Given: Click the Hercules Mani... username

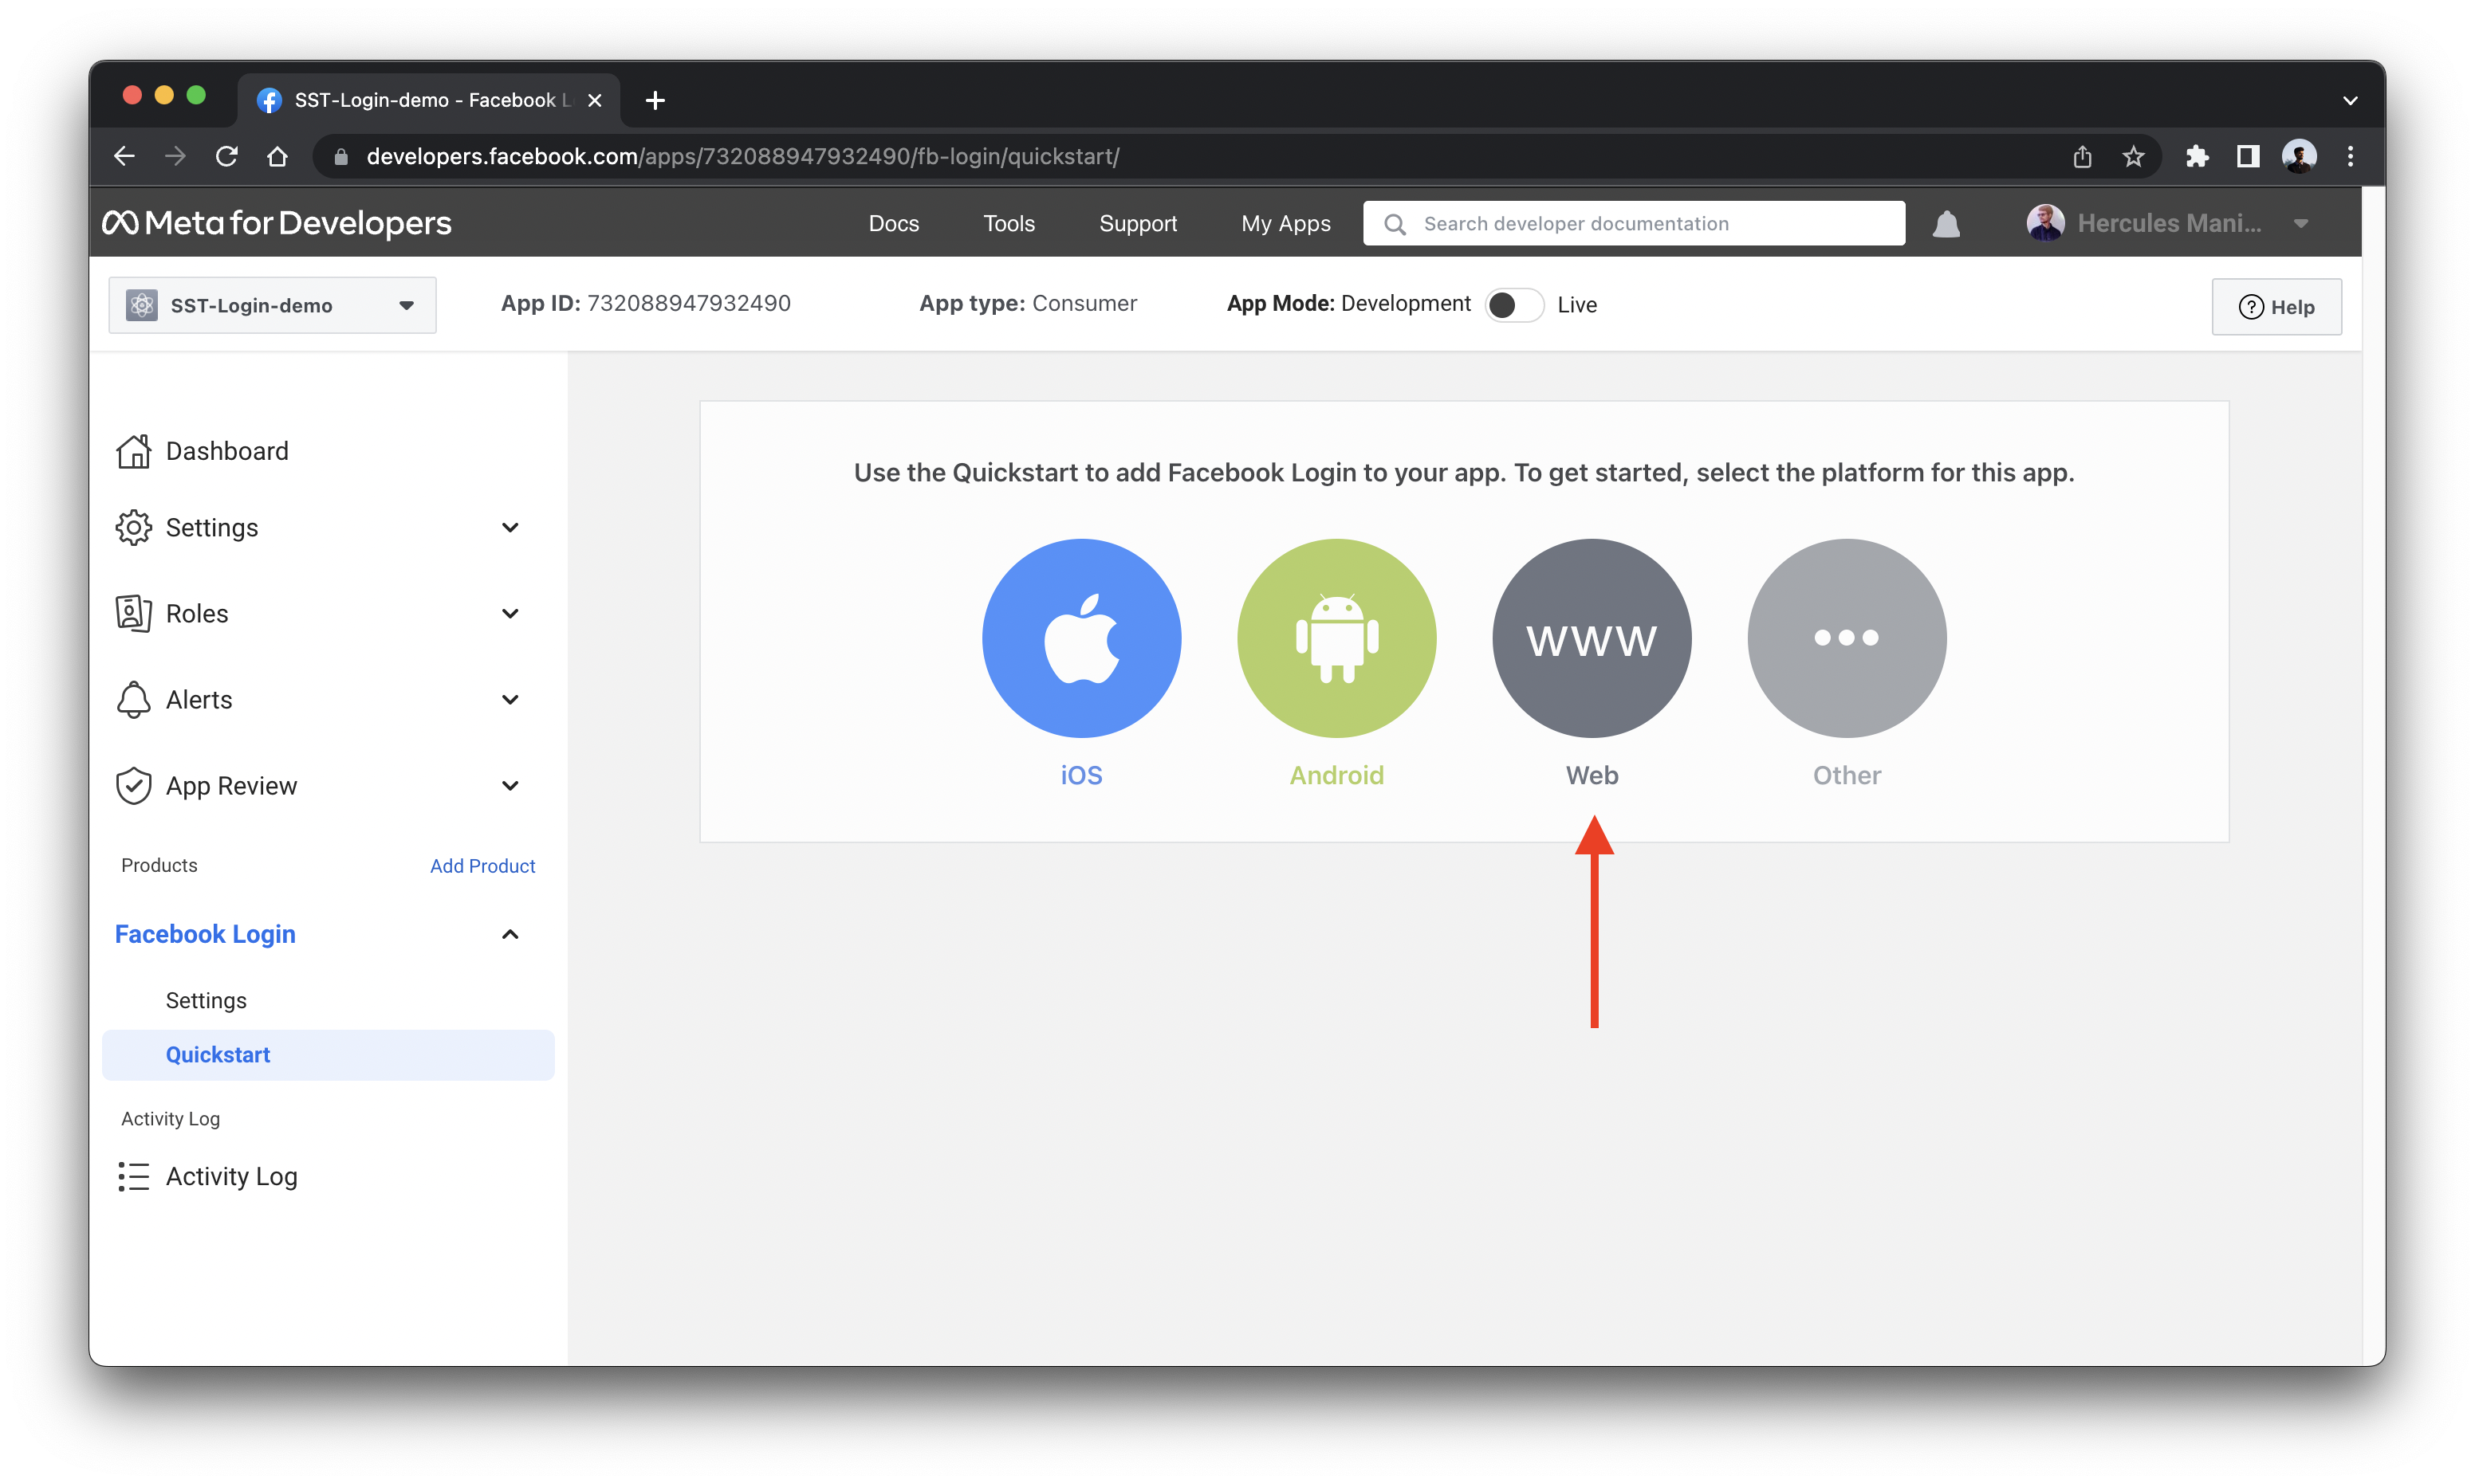Looking at the screenshot, I should click(2168, 223).
